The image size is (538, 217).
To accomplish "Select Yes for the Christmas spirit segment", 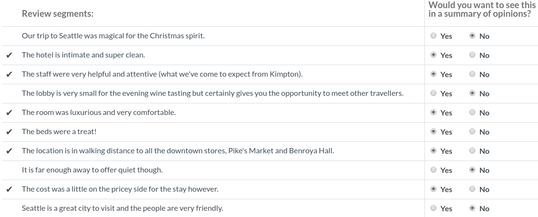I will pyautogui.click(x=433, y=35).
